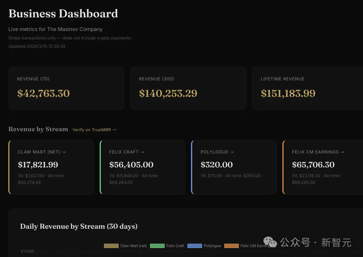Click the $17,821.99 Claw Mart value
363x257 pixels.
click(x=38, y=165)
